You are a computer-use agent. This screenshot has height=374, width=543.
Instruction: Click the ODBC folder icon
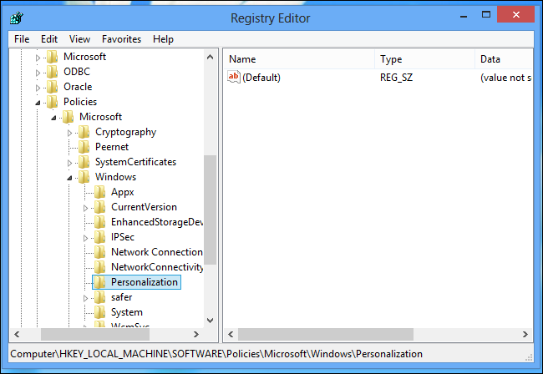coord(53,72)
